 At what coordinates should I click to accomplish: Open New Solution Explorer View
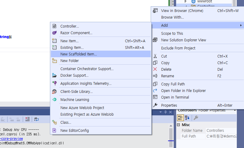point(197,40)
